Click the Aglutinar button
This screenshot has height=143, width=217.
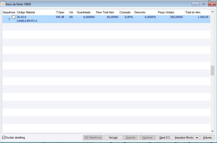pyautogui.click(x=147, y=138)
